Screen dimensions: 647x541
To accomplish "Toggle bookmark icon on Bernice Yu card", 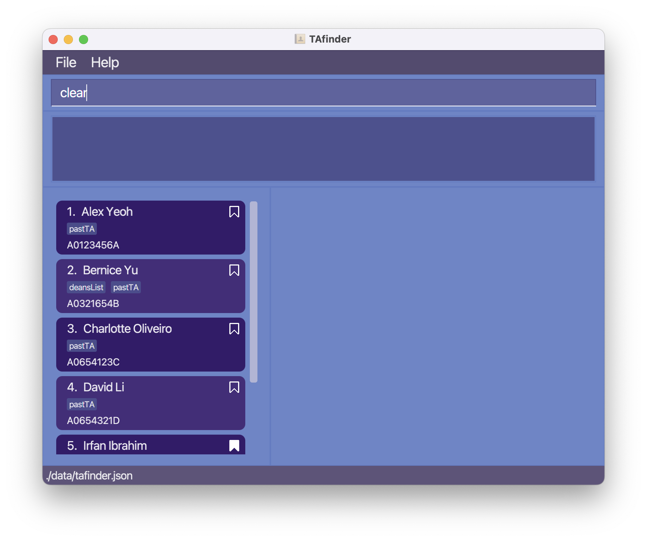I will [x=234, y=270].
